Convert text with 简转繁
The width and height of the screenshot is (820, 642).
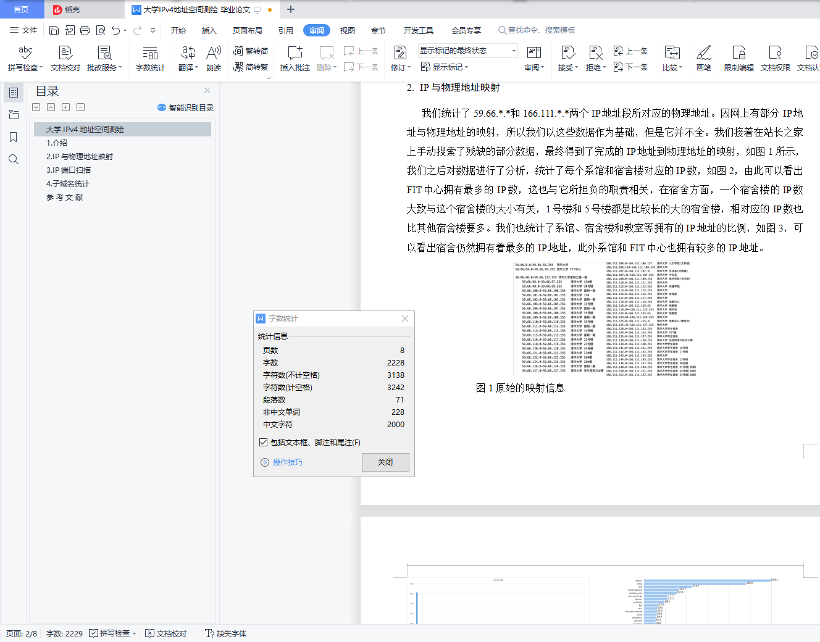pyautogui.click(x=251, y=67)
